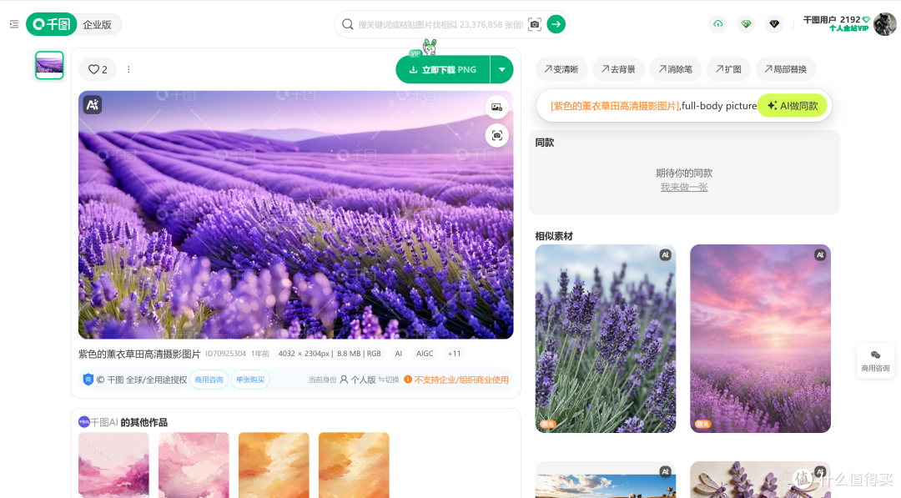The height and width of the screenshot is (498, 901).
Task: Click the green arrow search submit button
Action: pyautogui.click(x=556, y=24)
